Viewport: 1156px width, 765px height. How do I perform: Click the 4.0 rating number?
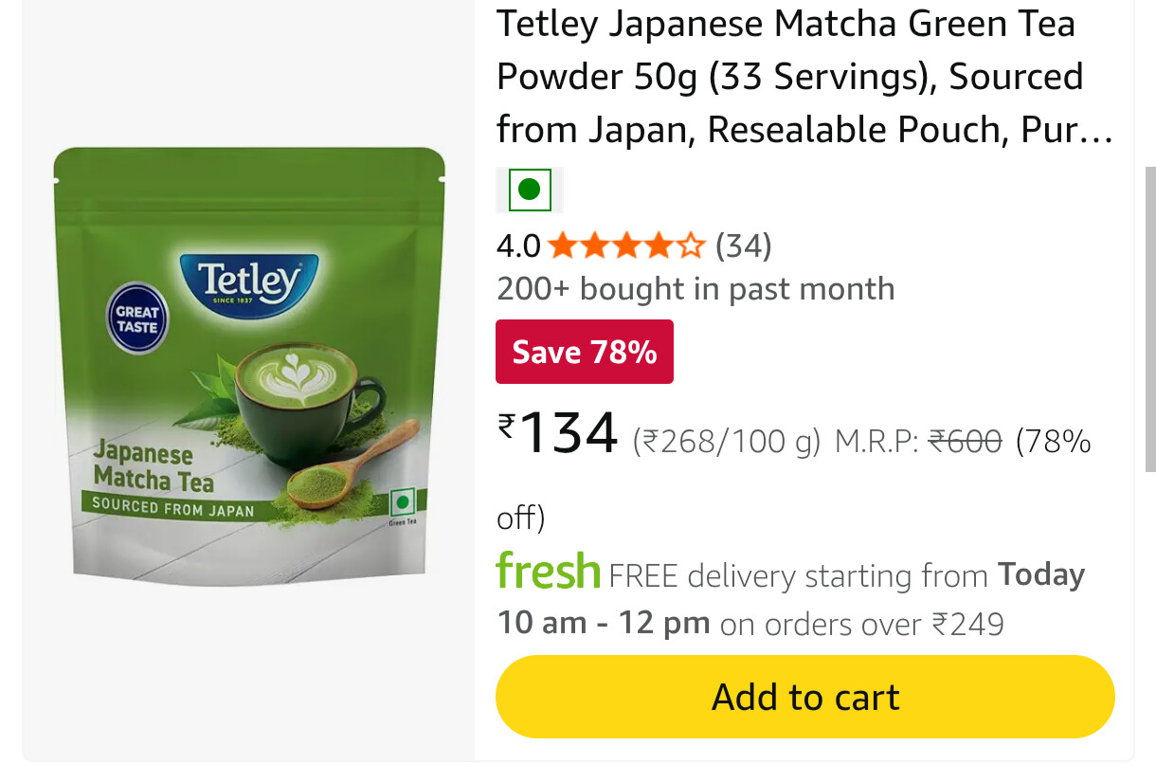[518, 246]
